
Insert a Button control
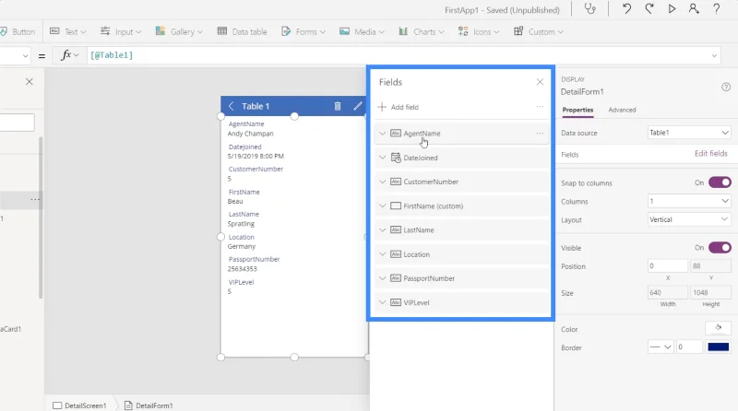tap(18, 31)
